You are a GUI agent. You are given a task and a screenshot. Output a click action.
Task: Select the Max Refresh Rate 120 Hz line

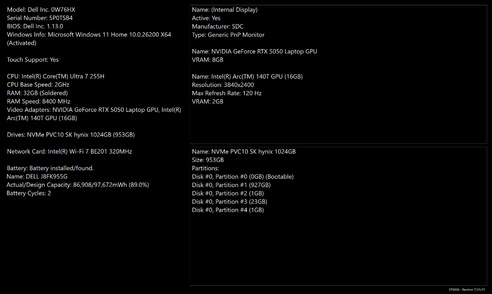point(227,93)
